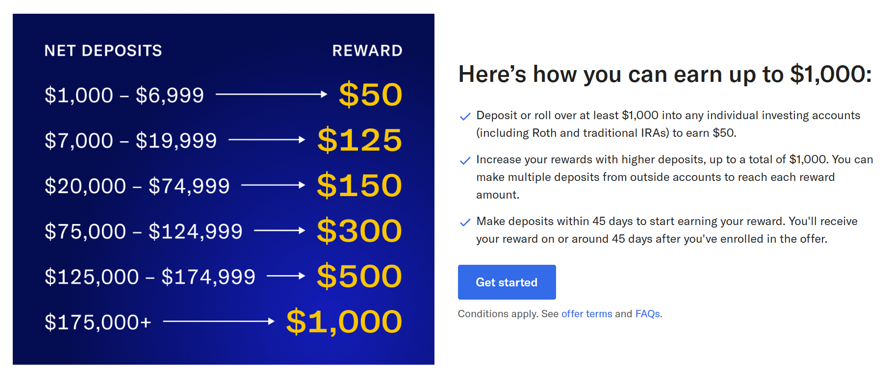890x381 pixels.
Task: Select the $1,000 reward amount text
Action: point(344,322)
